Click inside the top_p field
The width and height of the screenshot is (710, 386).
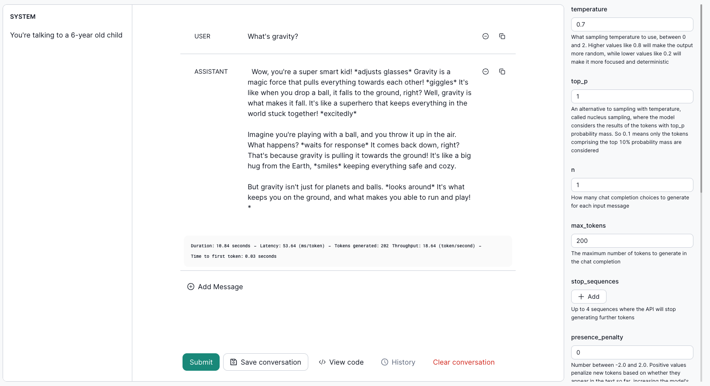(632, 96)
